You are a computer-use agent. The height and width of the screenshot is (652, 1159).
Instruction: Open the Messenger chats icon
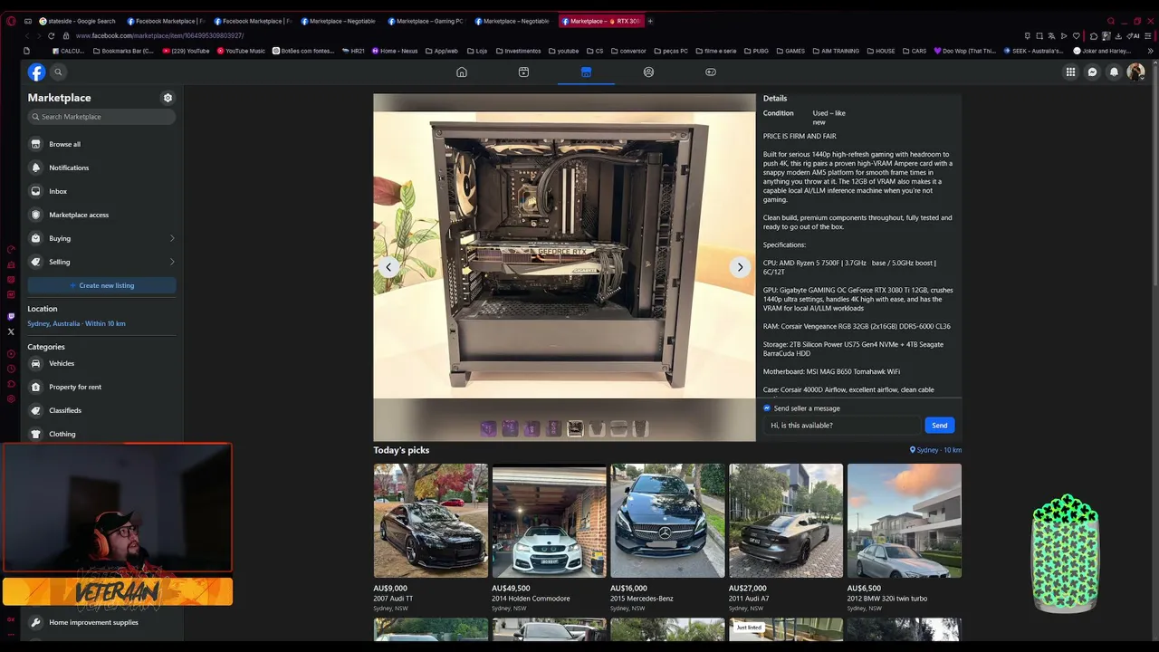point(1092,72)
